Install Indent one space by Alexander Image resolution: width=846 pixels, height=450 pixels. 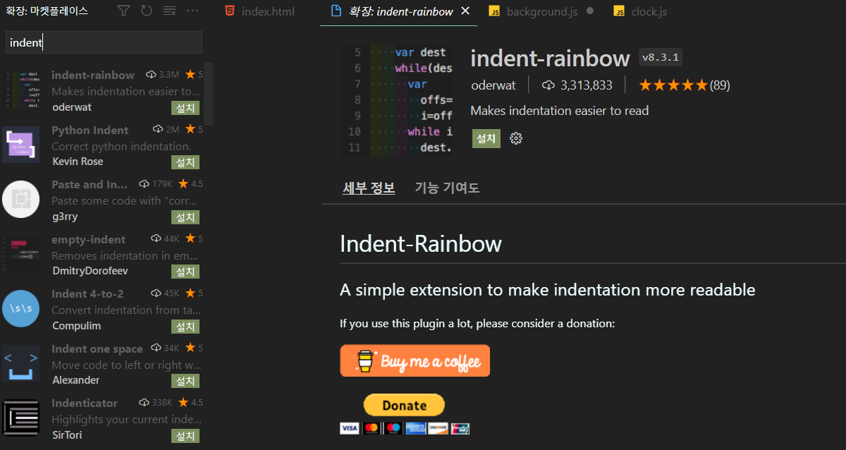coord(185,381)
